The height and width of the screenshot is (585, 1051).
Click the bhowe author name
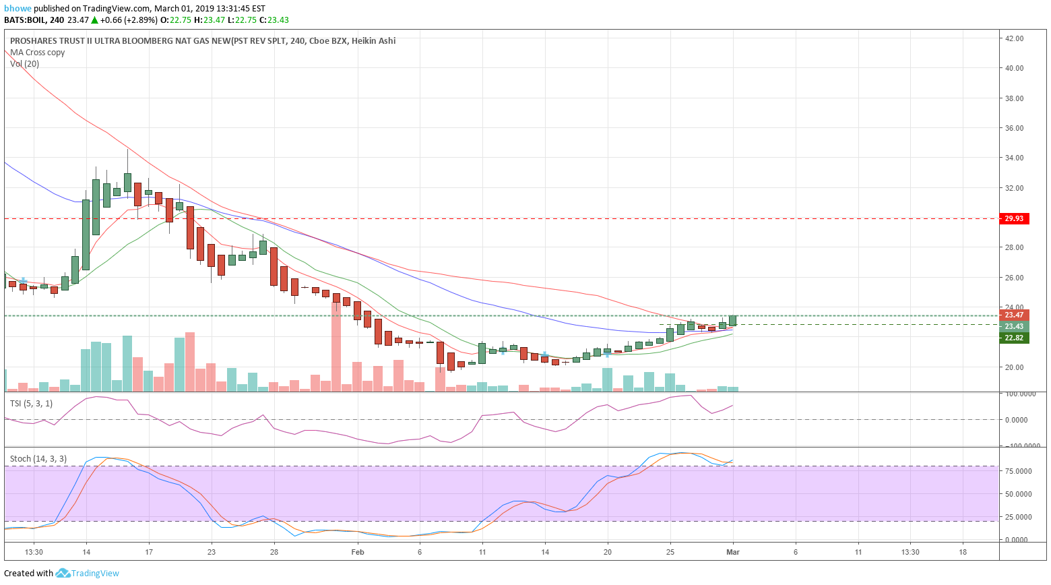(x=17, y=9)
